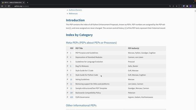Open the PEP 12 link
This screenshot has height=110, width=196.
tap(71, 88)
